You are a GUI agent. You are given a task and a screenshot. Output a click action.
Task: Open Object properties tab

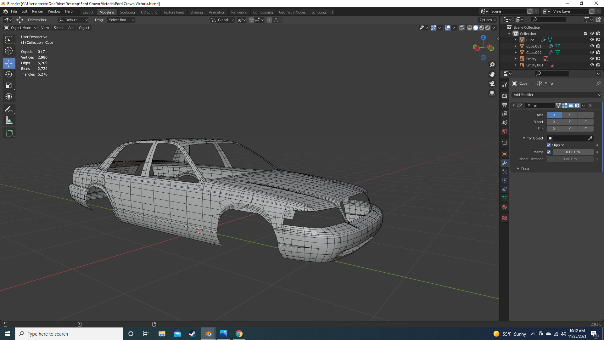505,154
